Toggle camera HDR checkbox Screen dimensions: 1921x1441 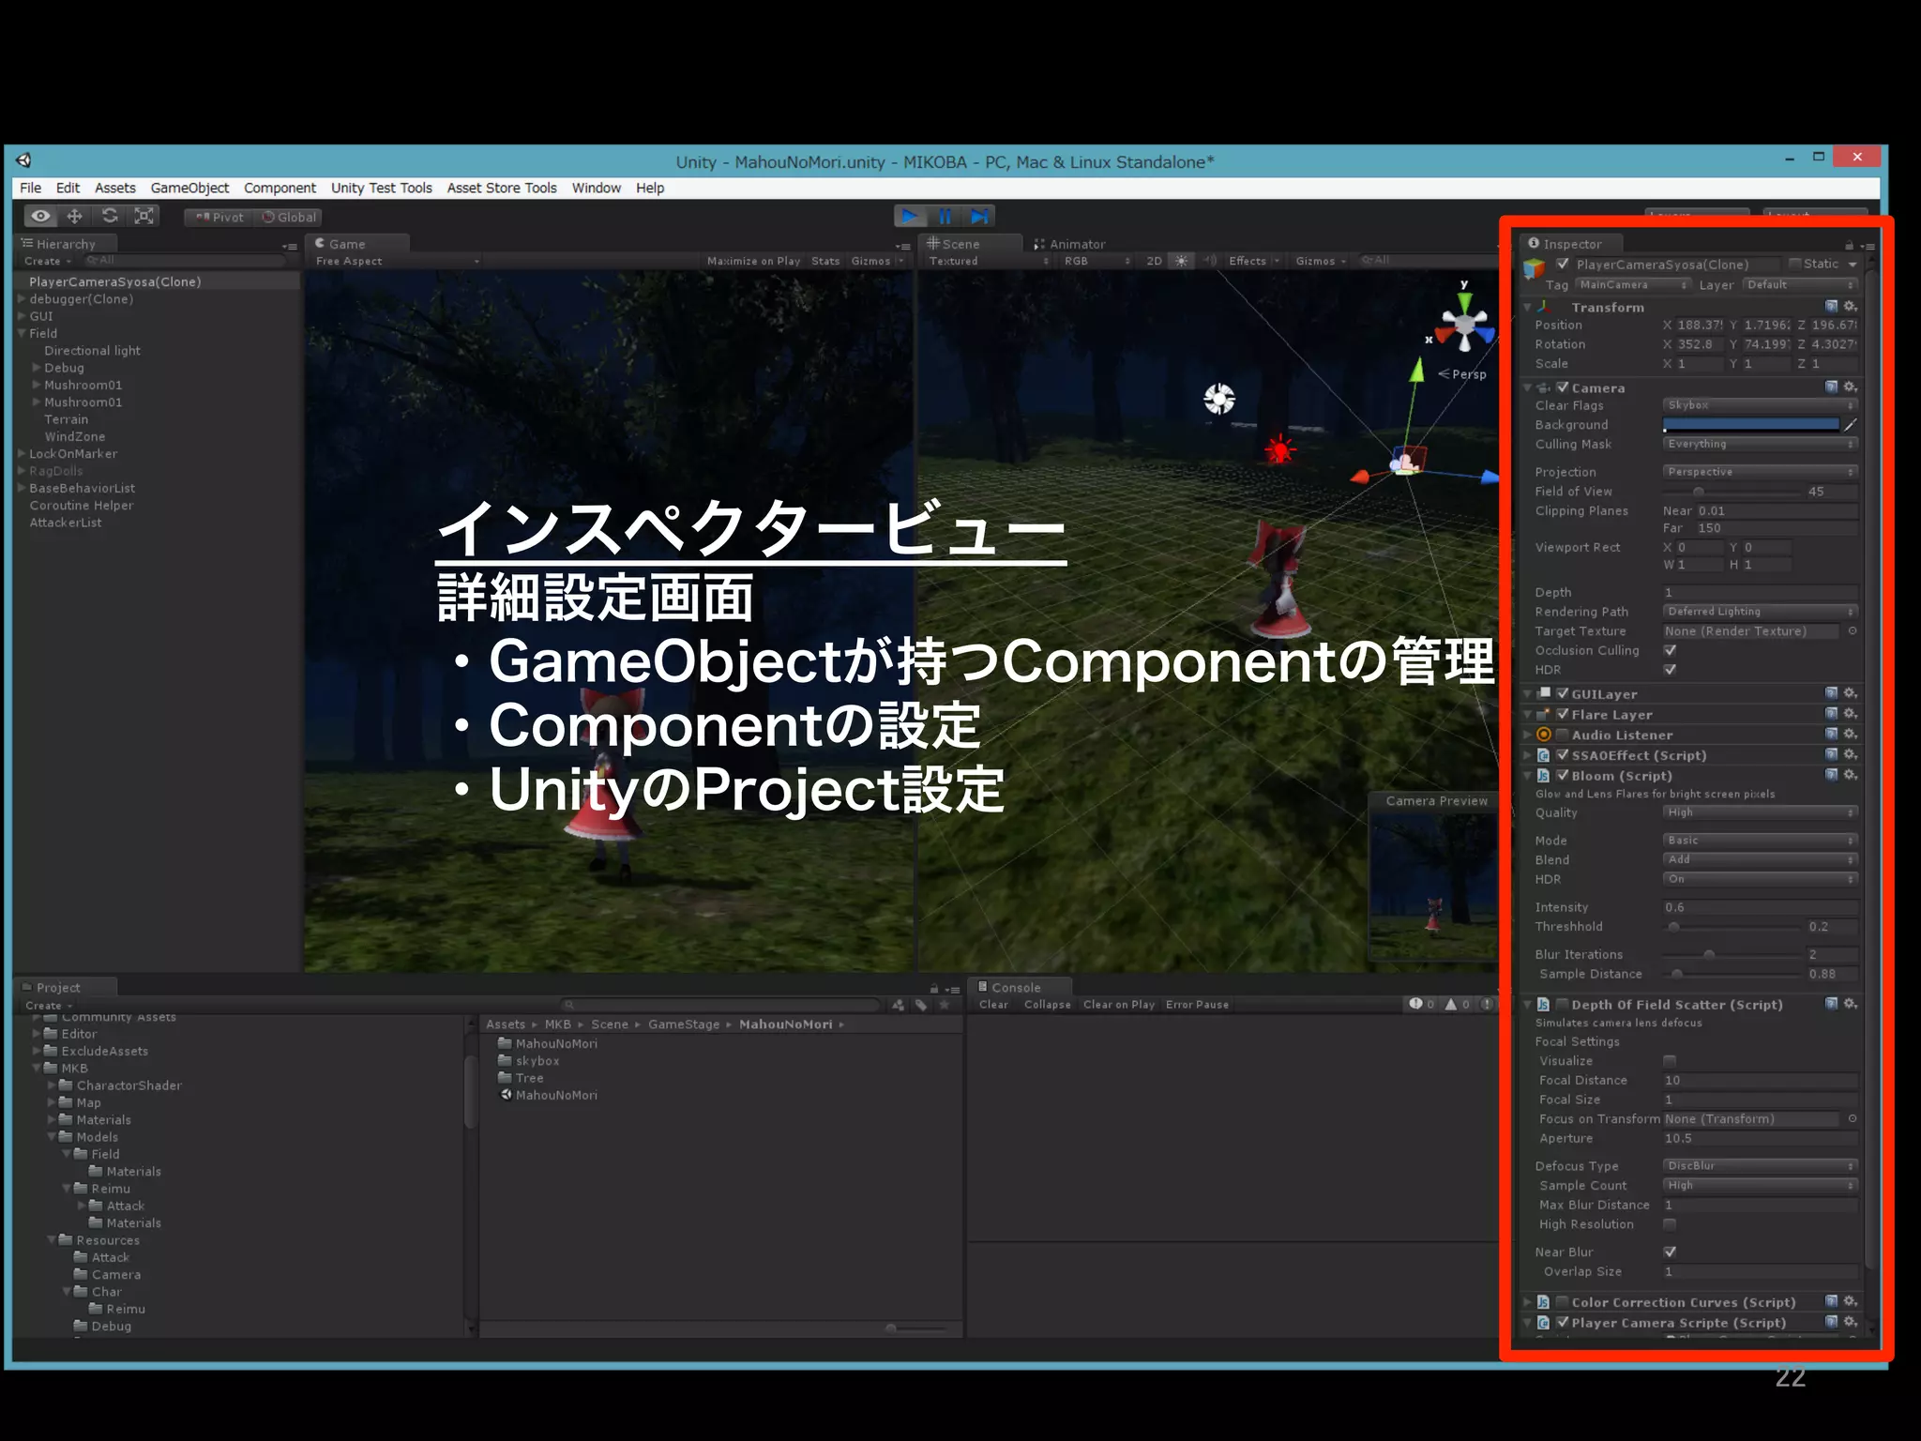click(1670, 670)
